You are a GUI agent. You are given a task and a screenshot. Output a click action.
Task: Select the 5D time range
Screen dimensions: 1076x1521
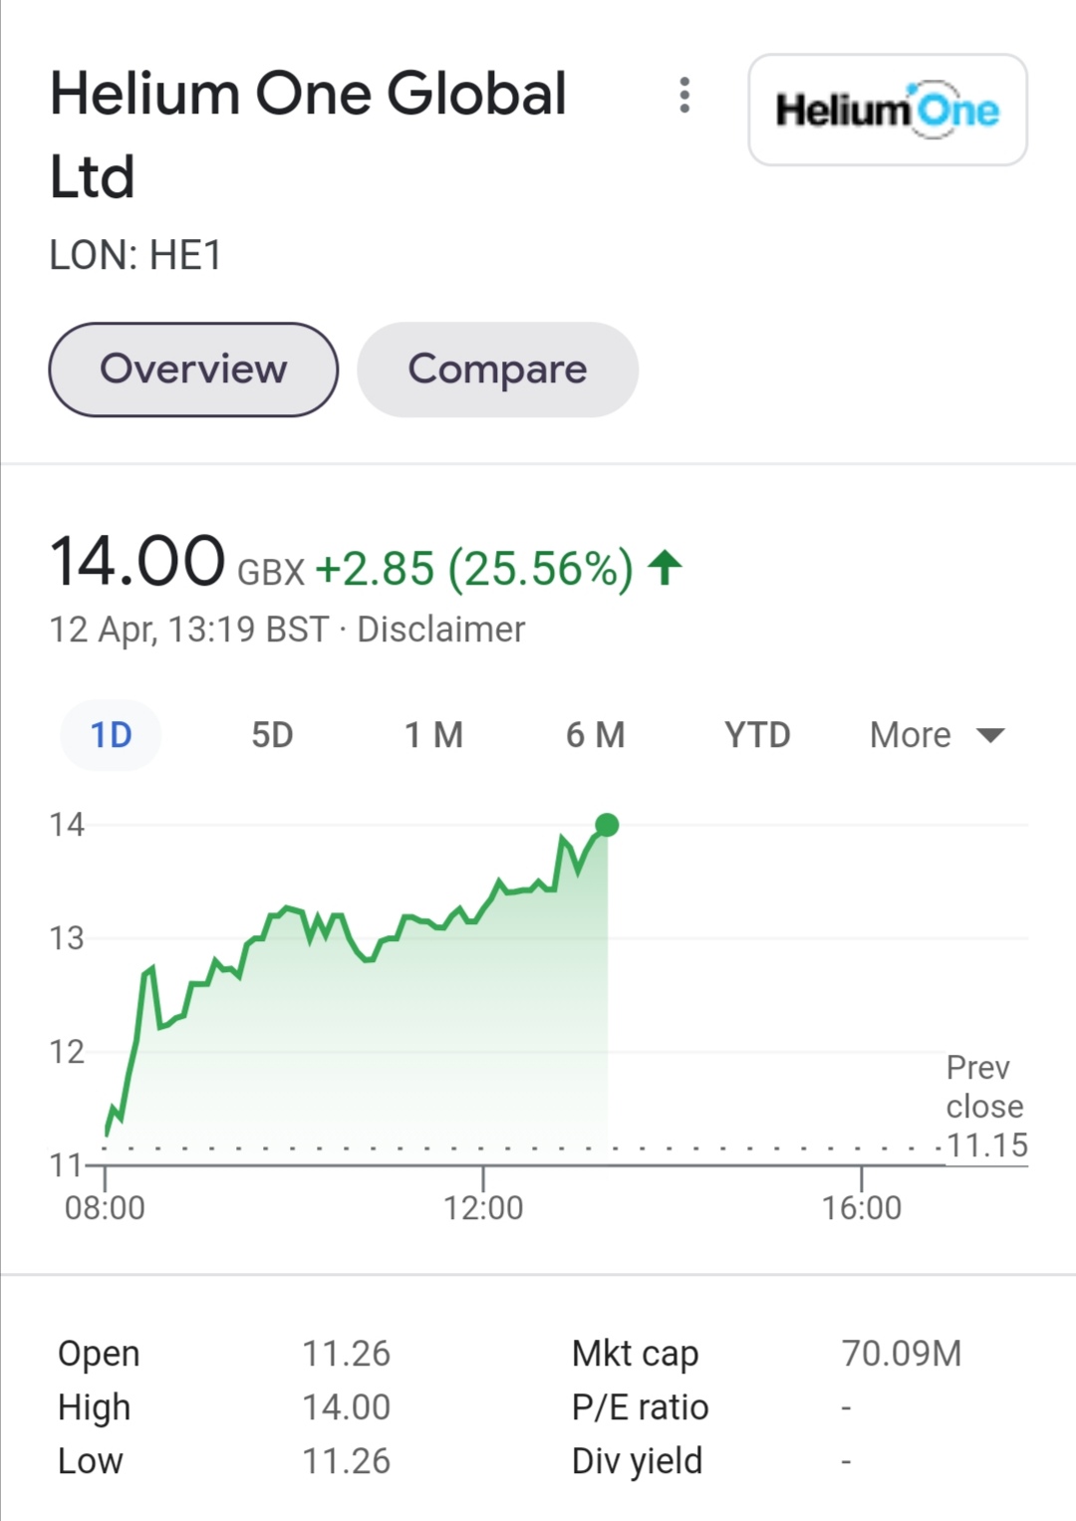pos(272,735)
